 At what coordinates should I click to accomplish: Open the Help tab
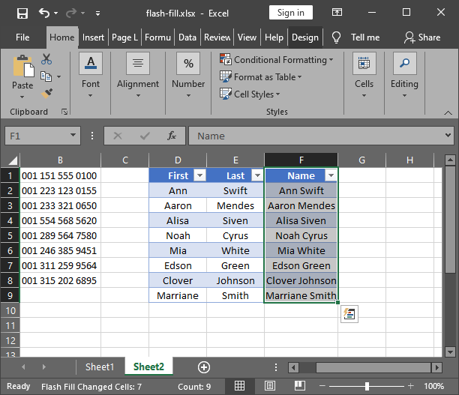coord(274,37)
